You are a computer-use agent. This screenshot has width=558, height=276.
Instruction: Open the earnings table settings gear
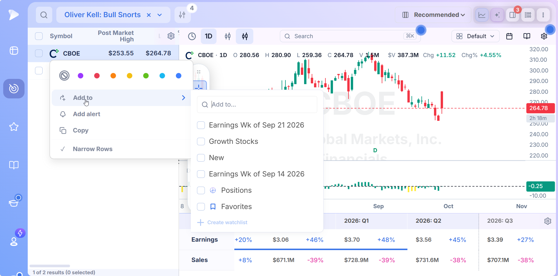tap(548, 221)
